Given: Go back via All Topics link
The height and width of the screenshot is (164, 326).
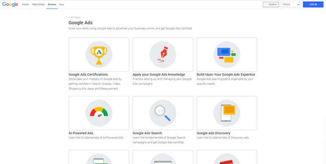Looking at the screenshot, I should click(x=75, y=17).
